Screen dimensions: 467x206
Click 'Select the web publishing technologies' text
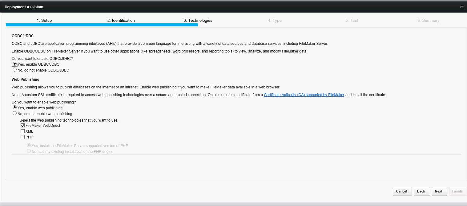69,120
